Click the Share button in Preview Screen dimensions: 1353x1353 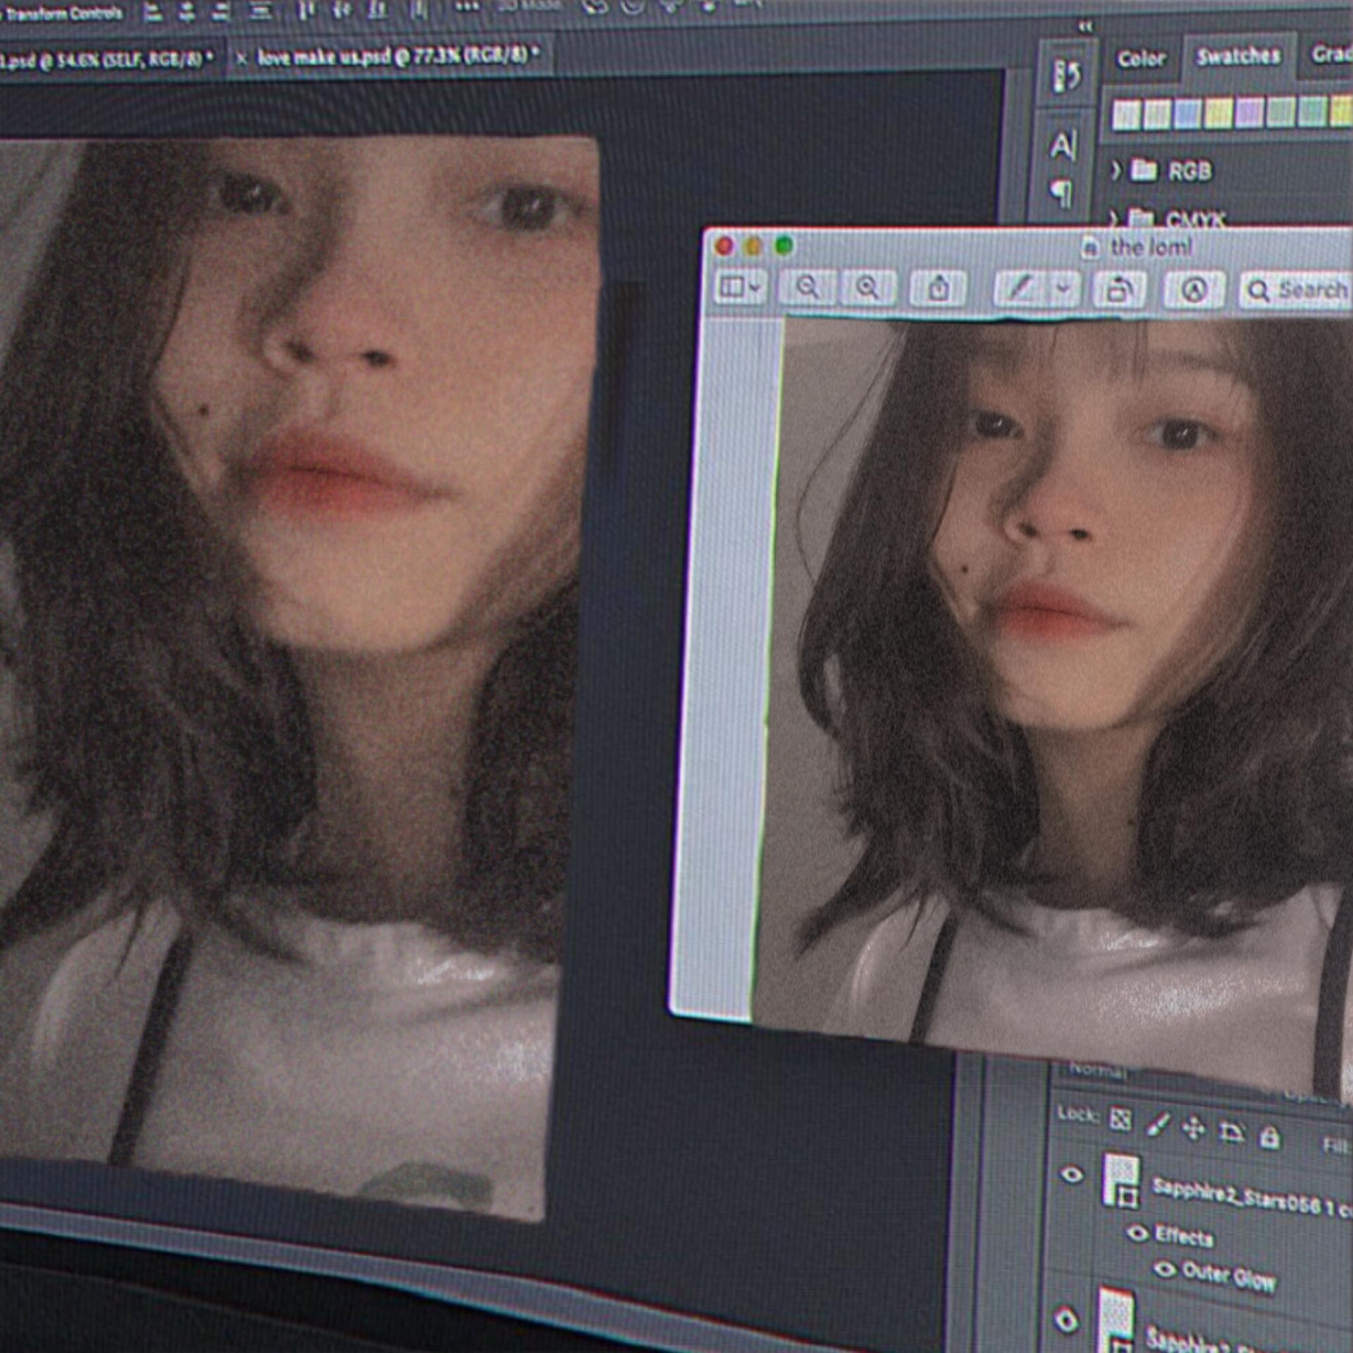coord(939,289)
